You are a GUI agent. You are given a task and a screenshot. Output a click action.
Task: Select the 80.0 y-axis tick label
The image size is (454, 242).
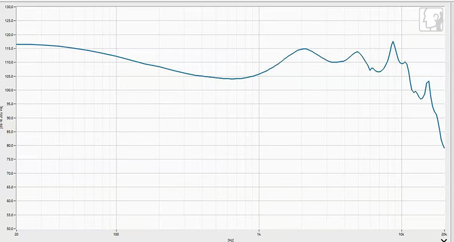(x=10, y=146)
